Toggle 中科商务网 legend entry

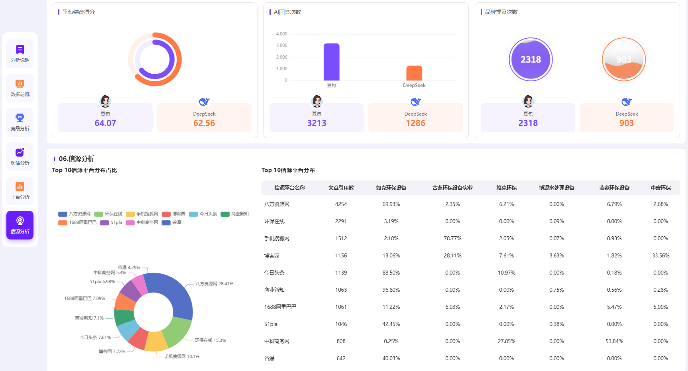[142, 223]
